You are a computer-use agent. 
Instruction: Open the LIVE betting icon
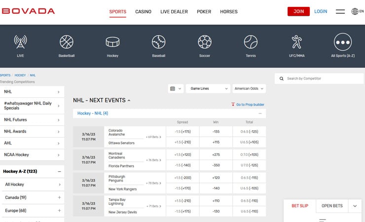click(20, 42)
